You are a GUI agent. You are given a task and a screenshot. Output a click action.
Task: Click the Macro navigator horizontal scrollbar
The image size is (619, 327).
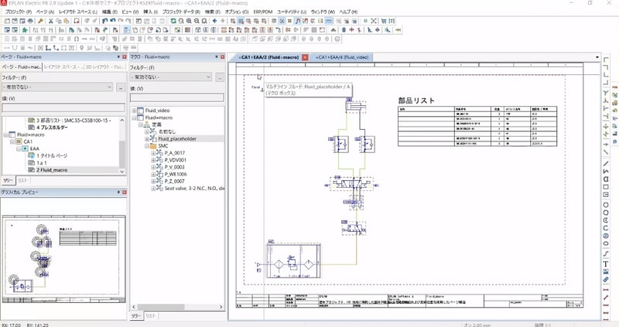pyautogui.click(x=161, y=306)
